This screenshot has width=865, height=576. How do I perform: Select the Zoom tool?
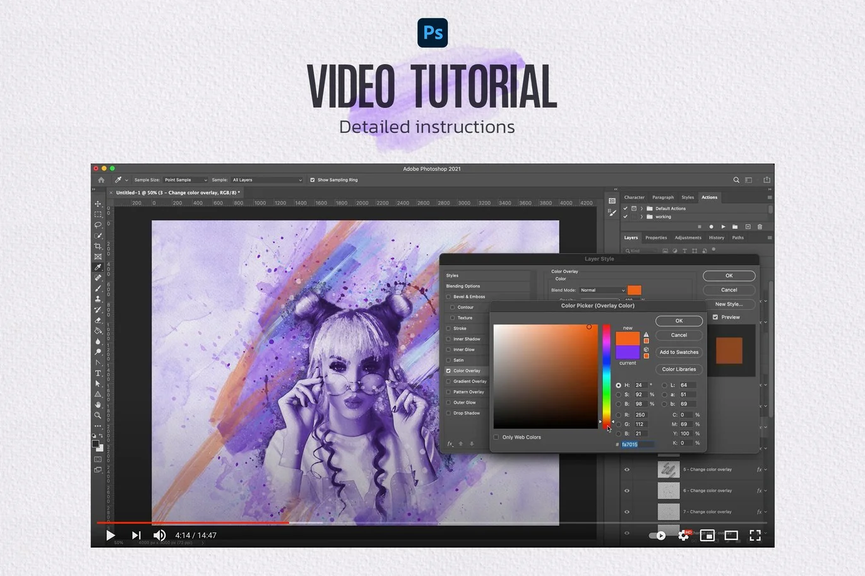(98, 415)
